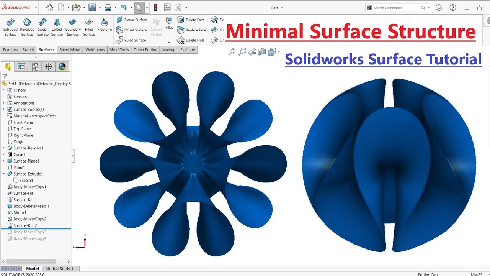Select Surface-Knit2 in the tree
Viewport: 490px width, 276px height.
[x=25, y=225]
